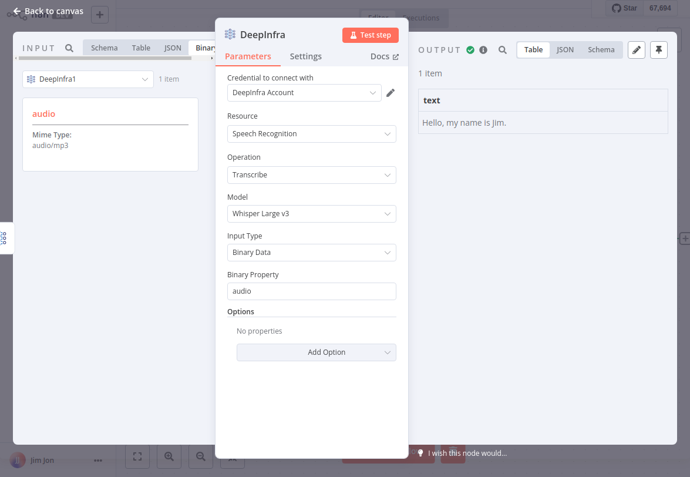Viewport: 690px width, 477px height.
Task: Click the zoom to fit canvas icon
Action: (137, 456)
